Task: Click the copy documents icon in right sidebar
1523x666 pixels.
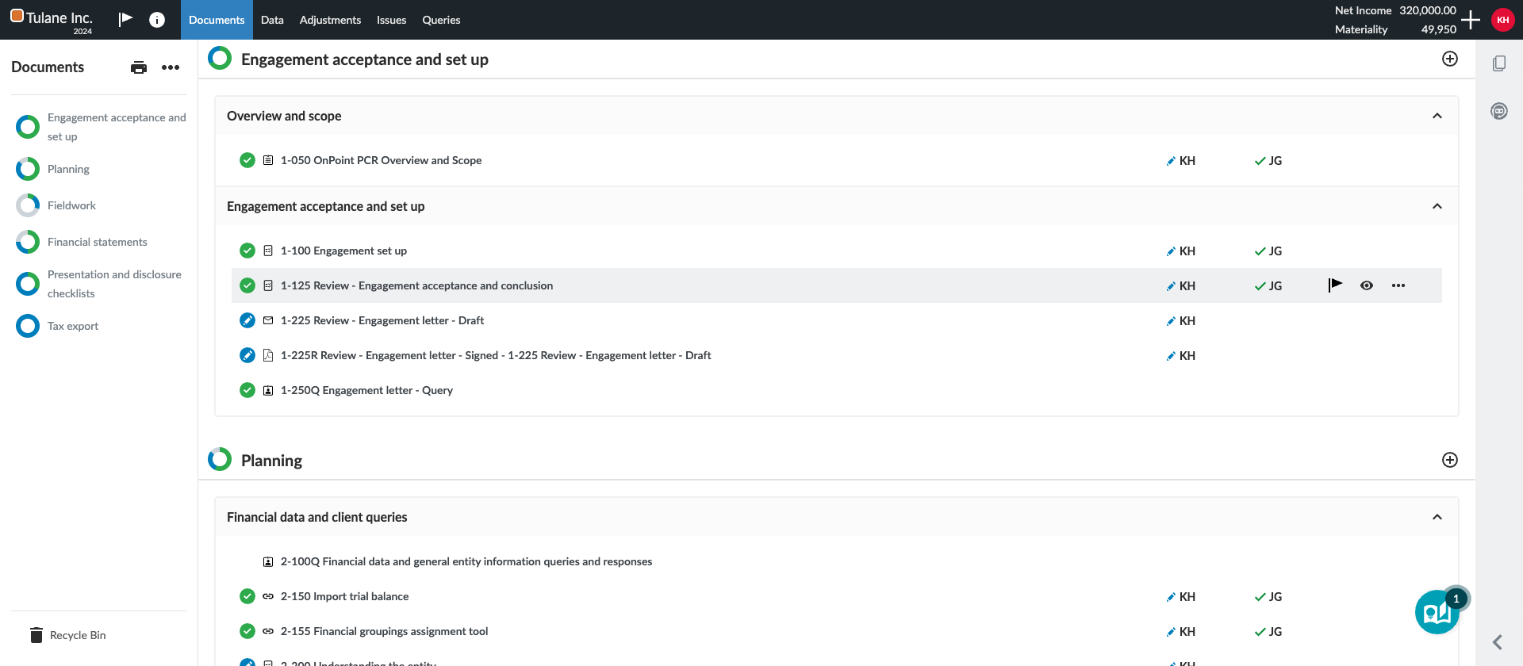Action: (x=1498, y=63)
